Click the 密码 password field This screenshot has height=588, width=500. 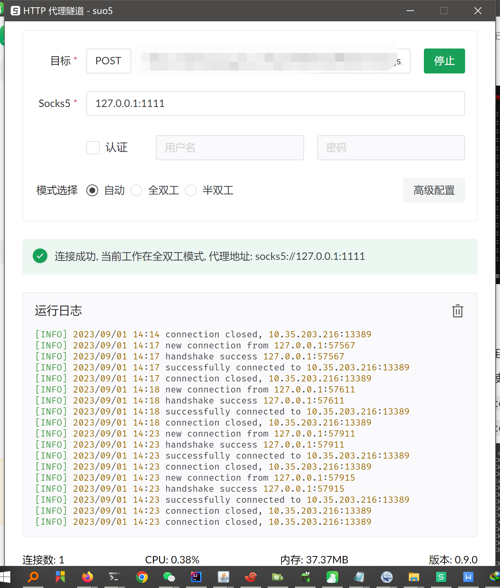click(391, 148)
